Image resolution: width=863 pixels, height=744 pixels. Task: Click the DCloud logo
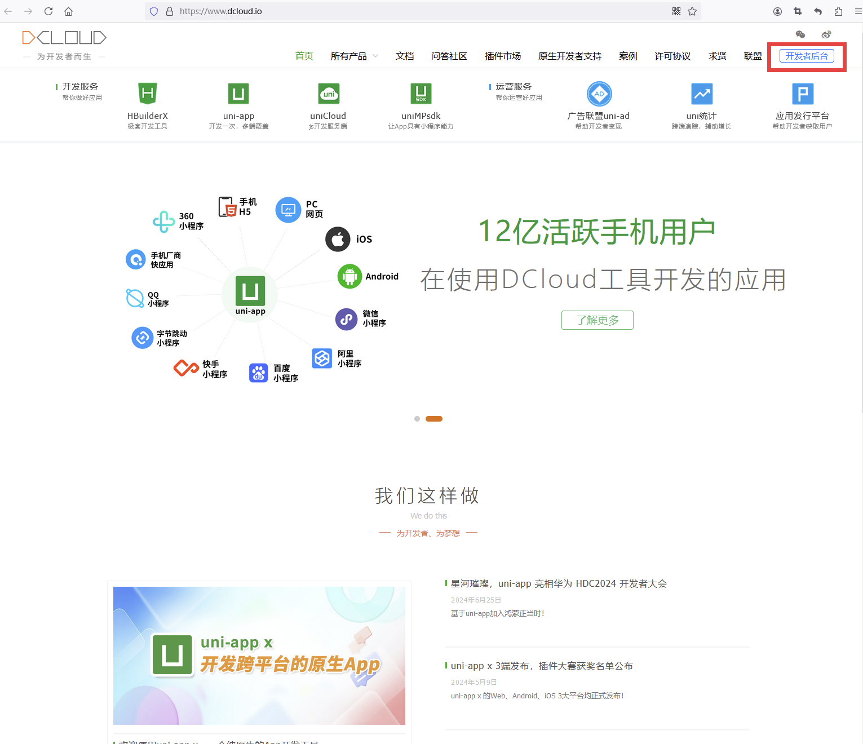(64, 38)
